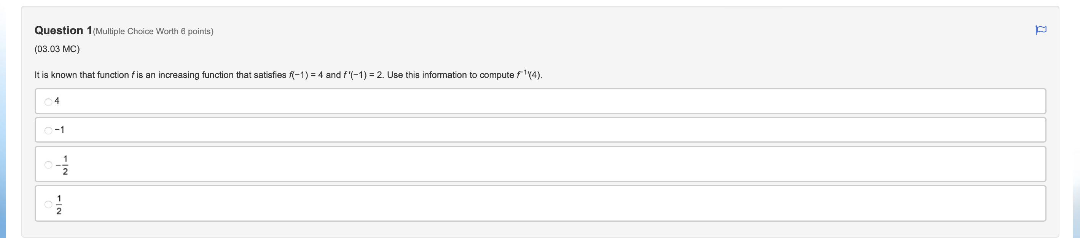Click the negative fraction in third option
1080x238 pixels.
(63, 164)
